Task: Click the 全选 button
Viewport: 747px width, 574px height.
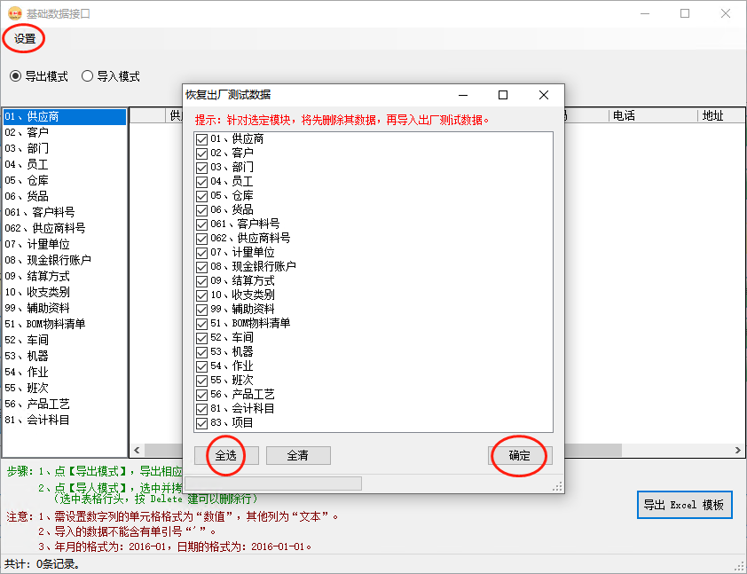Action: click(x=226, y=455)
